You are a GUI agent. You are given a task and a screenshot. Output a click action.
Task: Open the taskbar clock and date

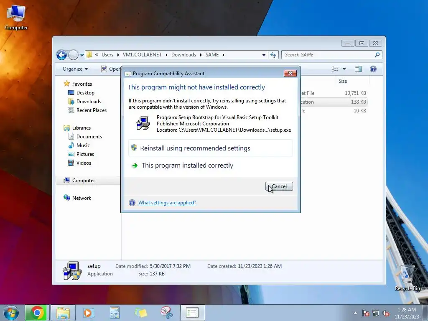tap(406, 313)
